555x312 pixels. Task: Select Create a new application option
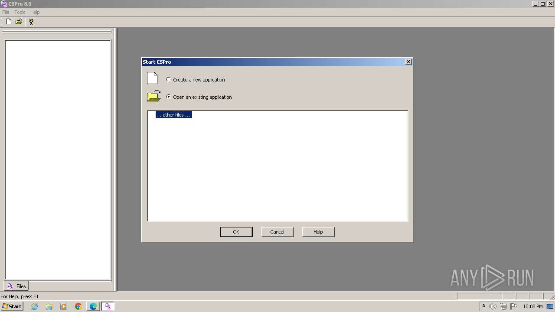196,80
